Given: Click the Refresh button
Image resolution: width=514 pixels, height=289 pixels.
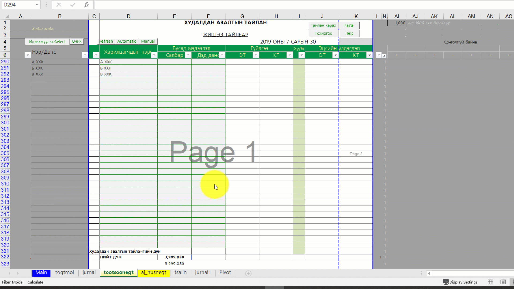Looking at the screenshot, I should click(106, 41).
